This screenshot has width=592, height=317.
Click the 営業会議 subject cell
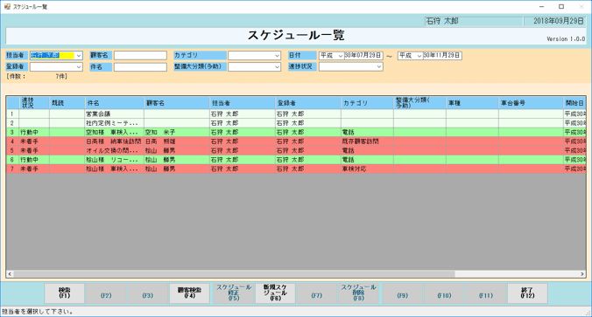point(114,114)
